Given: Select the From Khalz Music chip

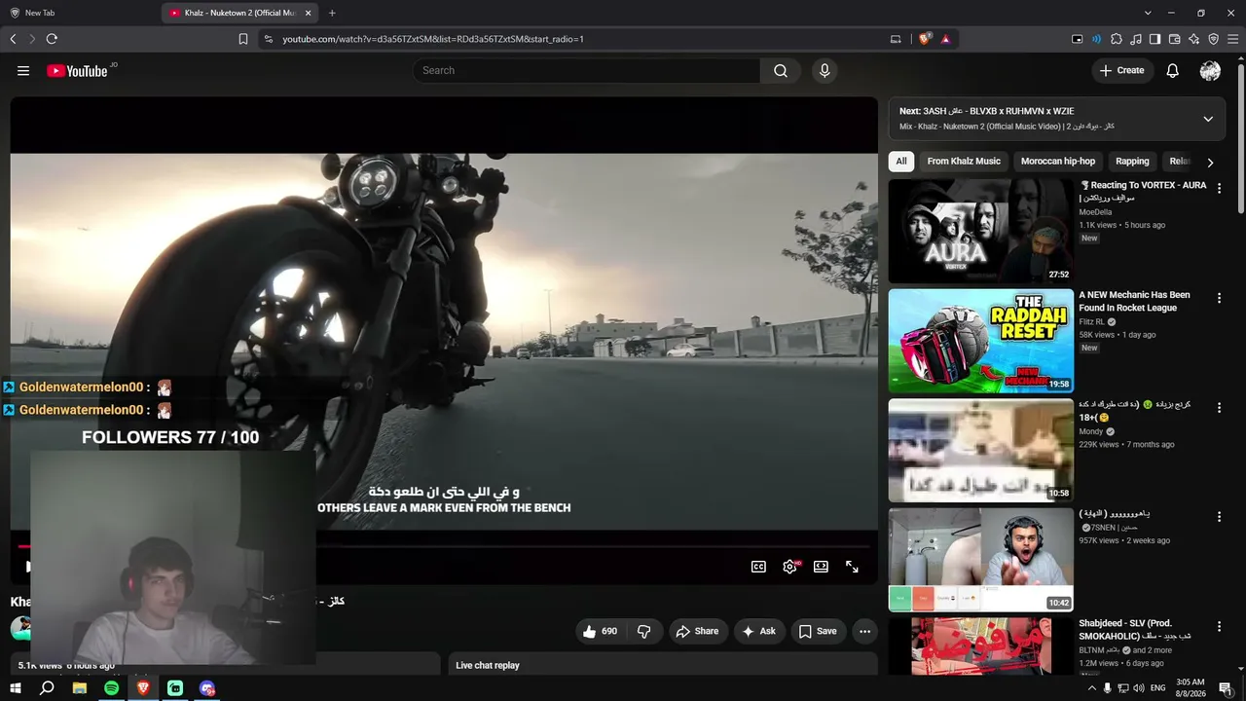Looking at the screenshot, I should 964,162.
